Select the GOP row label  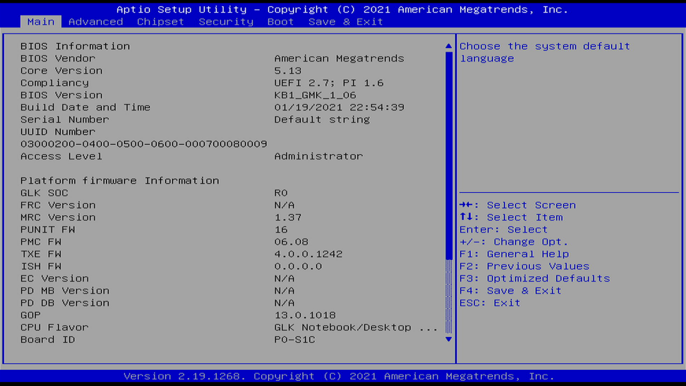click(31, 316)
